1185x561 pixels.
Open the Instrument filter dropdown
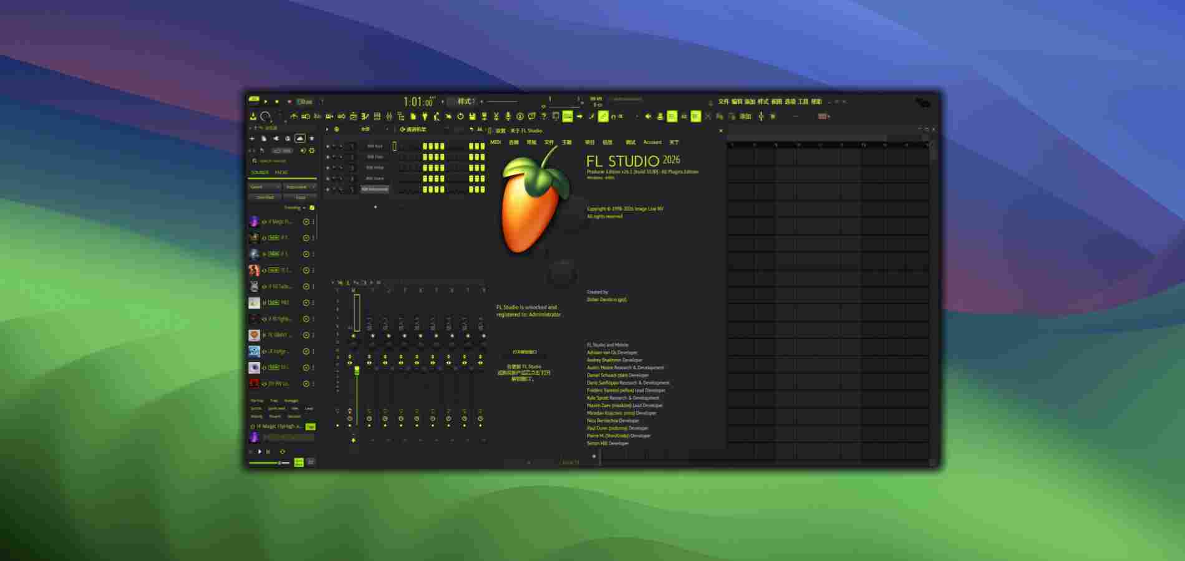[300, 186]
